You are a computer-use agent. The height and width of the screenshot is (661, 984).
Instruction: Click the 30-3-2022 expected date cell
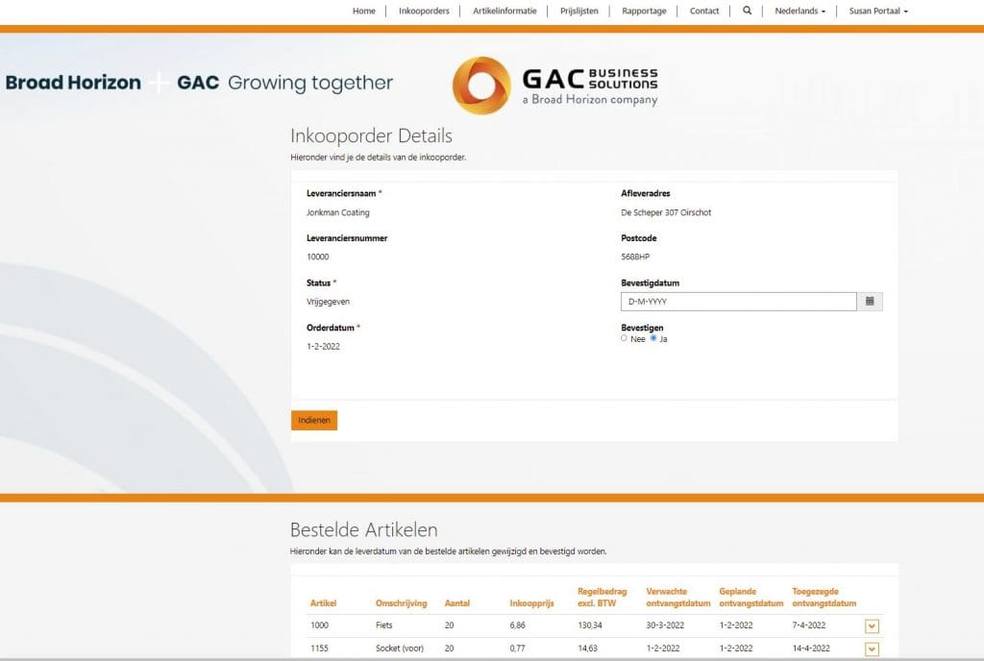pyautogui.click(x=665, y=625)
